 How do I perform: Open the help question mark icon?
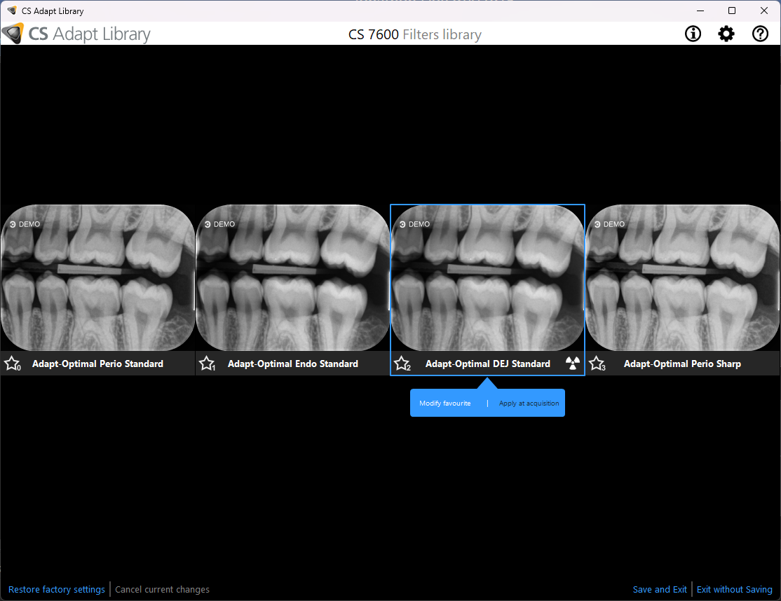tap(760, 34)
